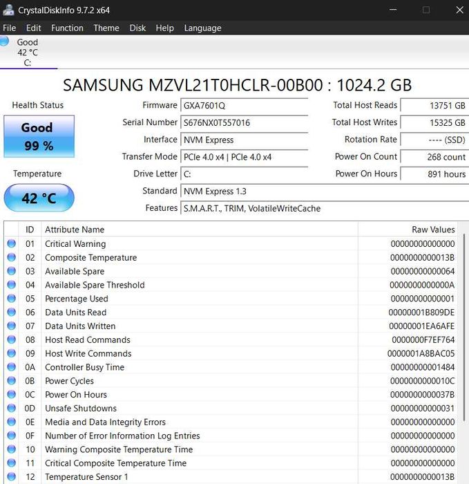Click the Total Host Writes value 15325 GB
This screenshot has height=484, width=469.
[434, 122]
